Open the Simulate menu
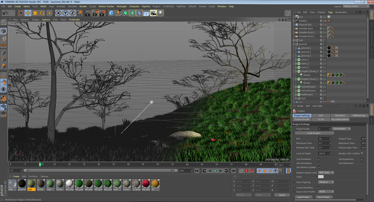Viewport: 374px width, 202px height. (x=72, y=6)
